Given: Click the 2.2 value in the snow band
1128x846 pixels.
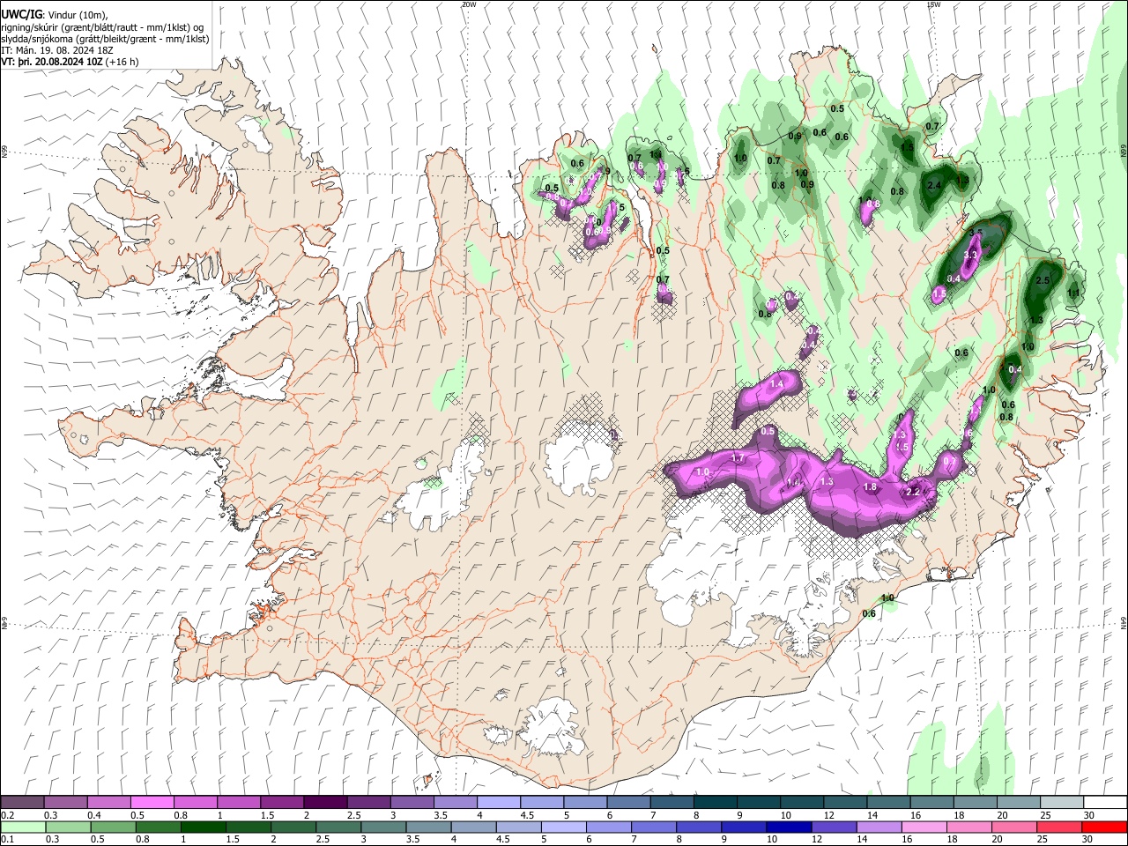Looking at the screenshot, I should tap(914, 492).
